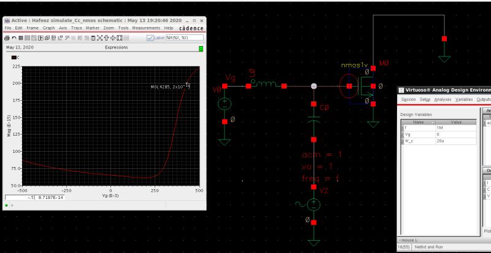Click value cell 0 for variable Vg
This screenshot has height=253, width=491.
pyautogui.click(x=456, y=134)
